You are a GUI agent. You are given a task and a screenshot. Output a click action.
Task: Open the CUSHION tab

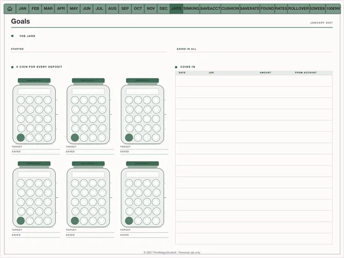point(230,9)
